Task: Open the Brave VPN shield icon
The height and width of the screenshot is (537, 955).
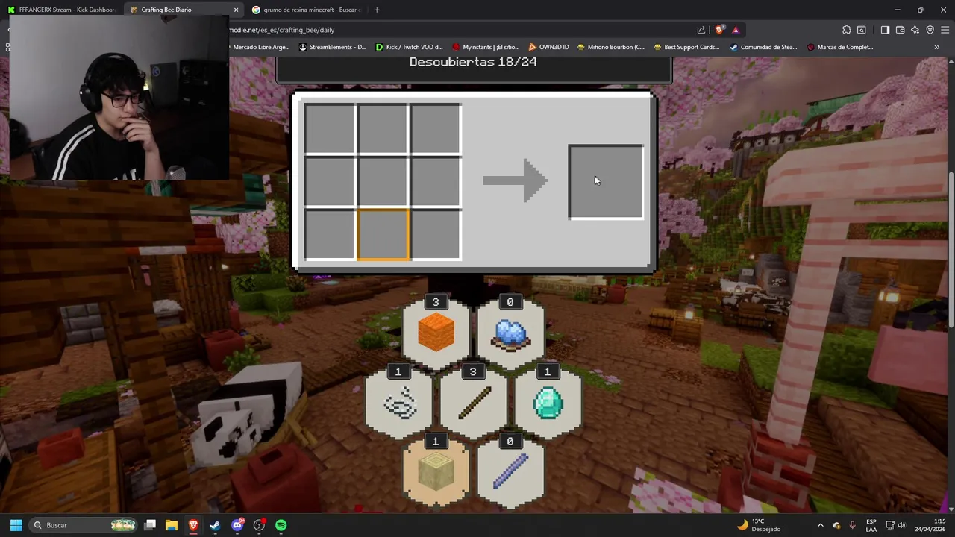Action: pos(930,30)
